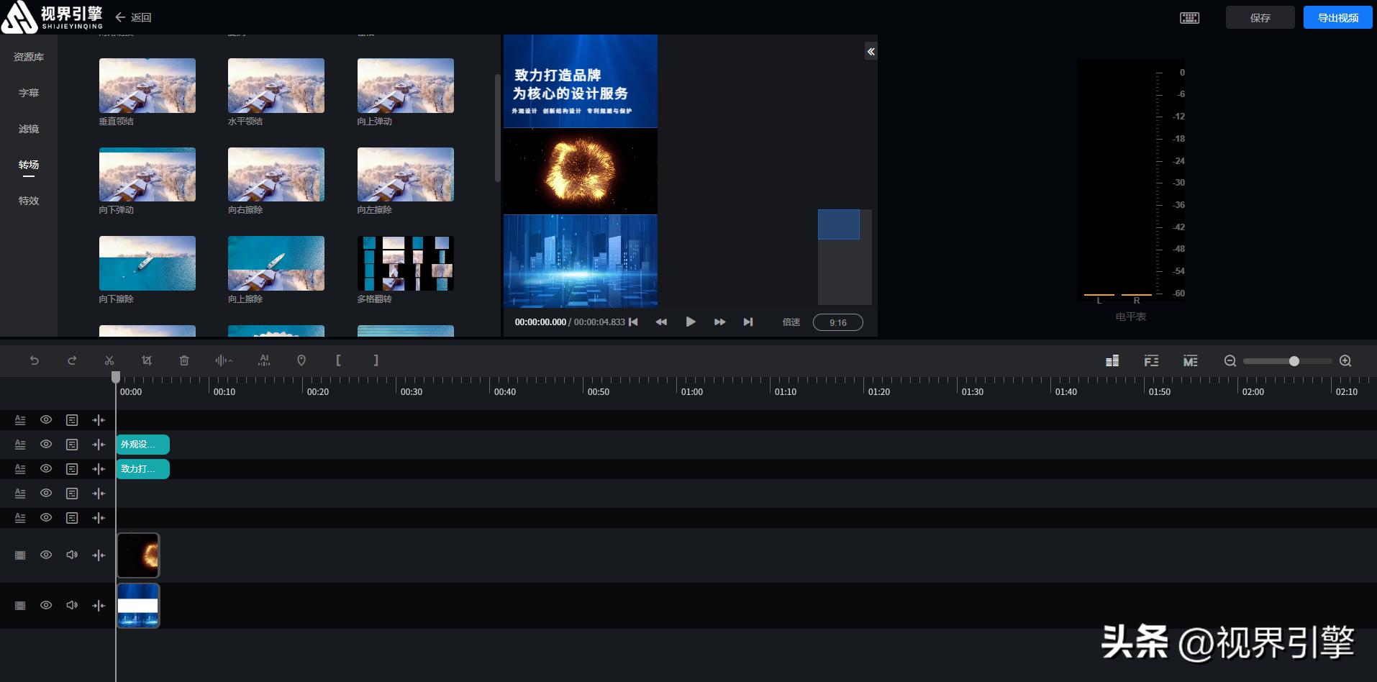Open the 倍速 playback speed menu

(x=791, y=322)
